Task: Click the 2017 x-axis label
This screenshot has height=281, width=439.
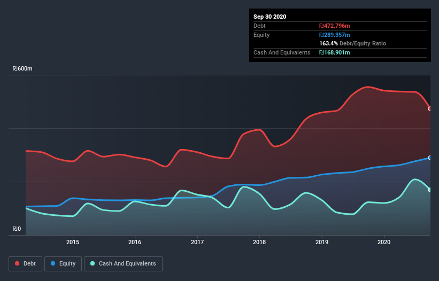Action: 197,242
